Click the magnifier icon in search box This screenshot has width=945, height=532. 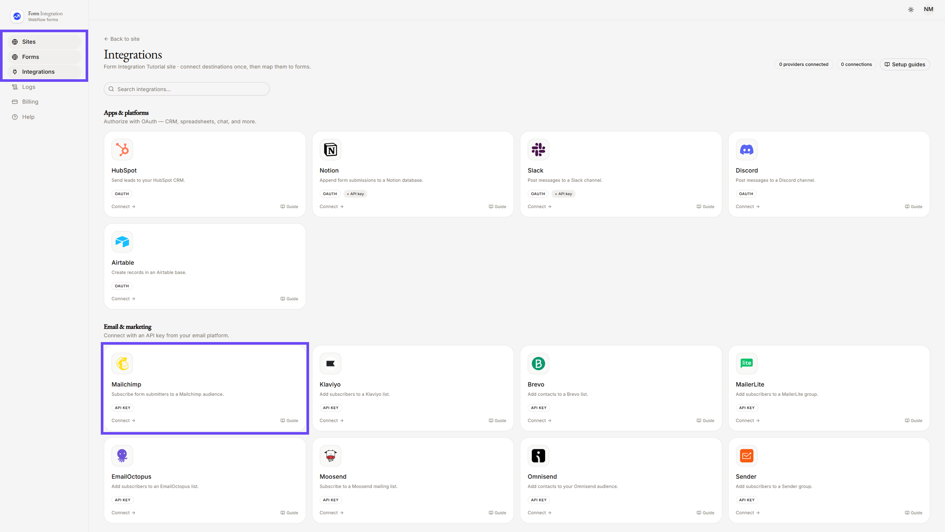pos(111,89)
